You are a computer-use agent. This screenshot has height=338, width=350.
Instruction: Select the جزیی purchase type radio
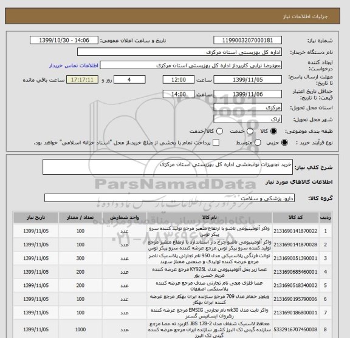(284, 143)
